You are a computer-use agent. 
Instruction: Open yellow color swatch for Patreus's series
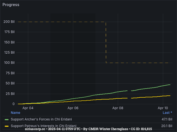coord(7,126)
